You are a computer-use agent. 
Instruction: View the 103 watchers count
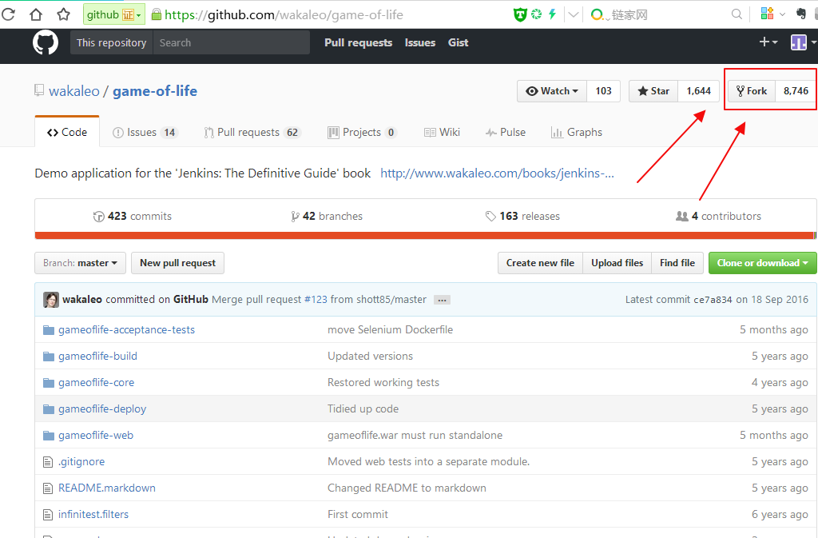tap(604, 91)
